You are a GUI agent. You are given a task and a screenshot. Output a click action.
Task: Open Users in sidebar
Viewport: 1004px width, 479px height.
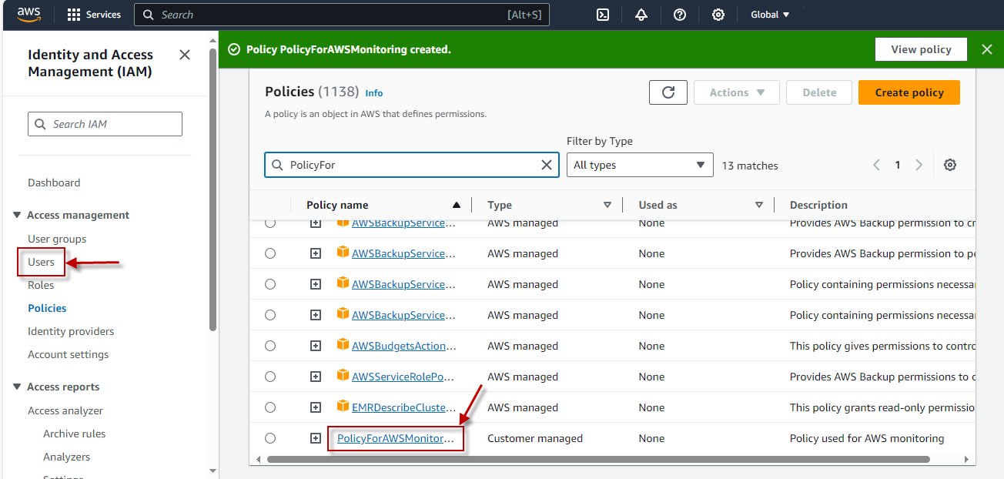[41, 262]
